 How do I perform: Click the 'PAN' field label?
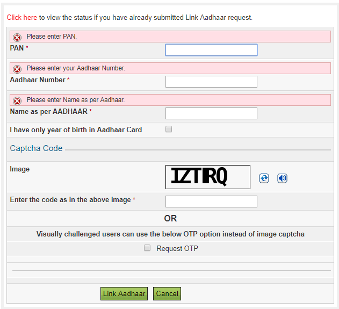coord(17,48)
